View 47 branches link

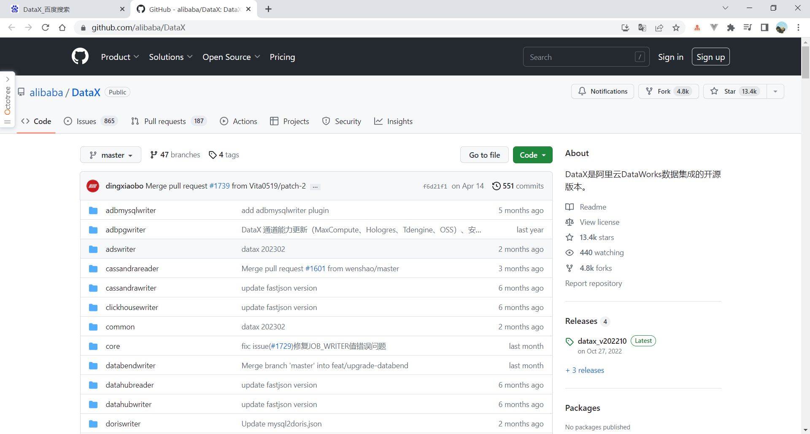pyautogui.click(x=175, y=155)
